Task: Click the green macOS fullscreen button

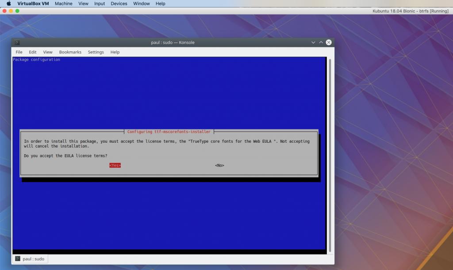Action: pos(18,11)
